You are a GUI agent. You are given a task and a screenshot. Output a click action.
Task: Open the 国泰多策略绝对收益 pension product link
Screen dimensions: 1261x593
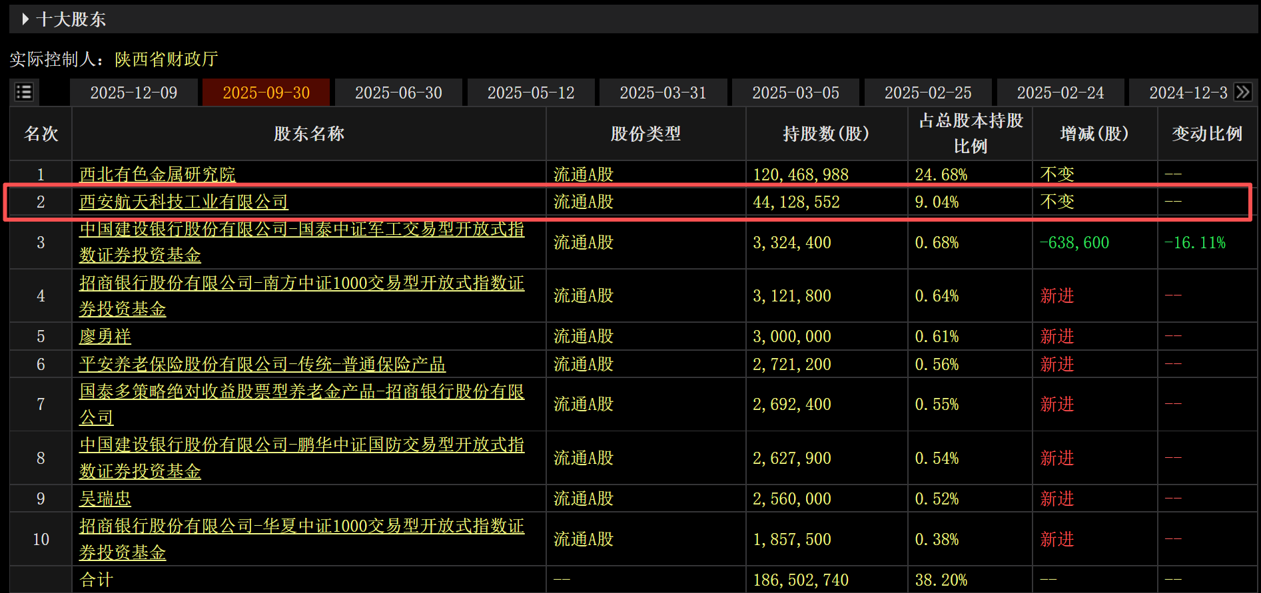pyautogui.click(x=302, y=404)
